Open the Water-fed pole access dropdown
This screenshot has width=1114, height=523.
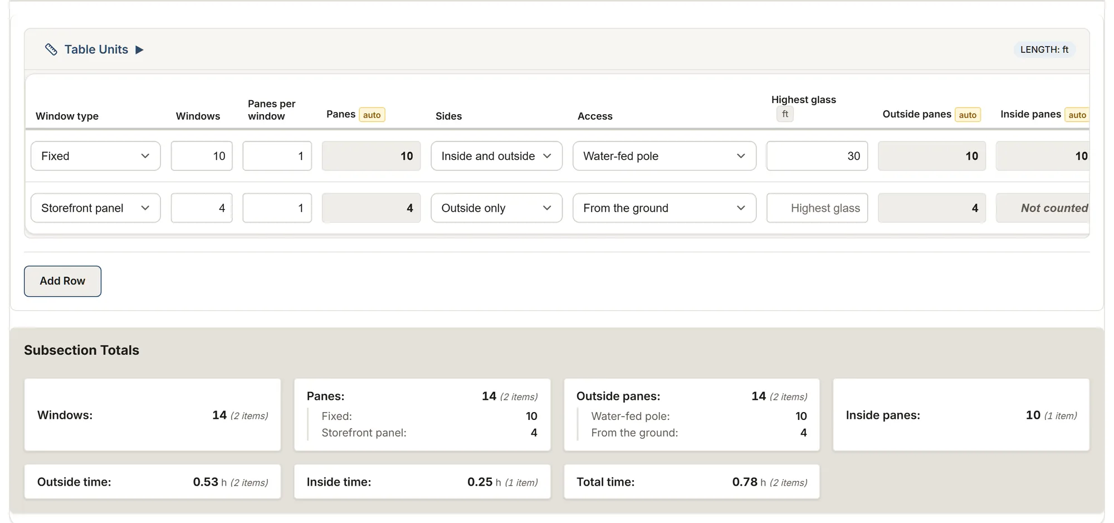665,156
